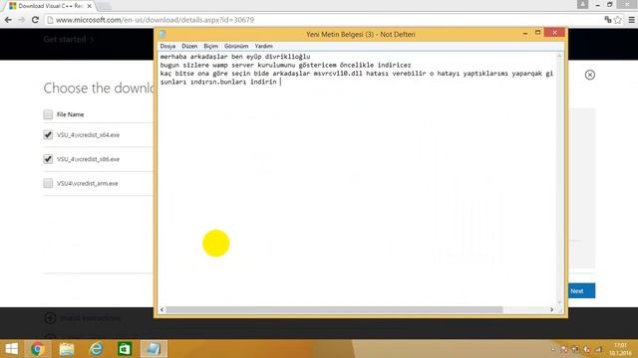Click the File Name column header
The width and height of the screenshot is (638, 358).
(71, 114)
